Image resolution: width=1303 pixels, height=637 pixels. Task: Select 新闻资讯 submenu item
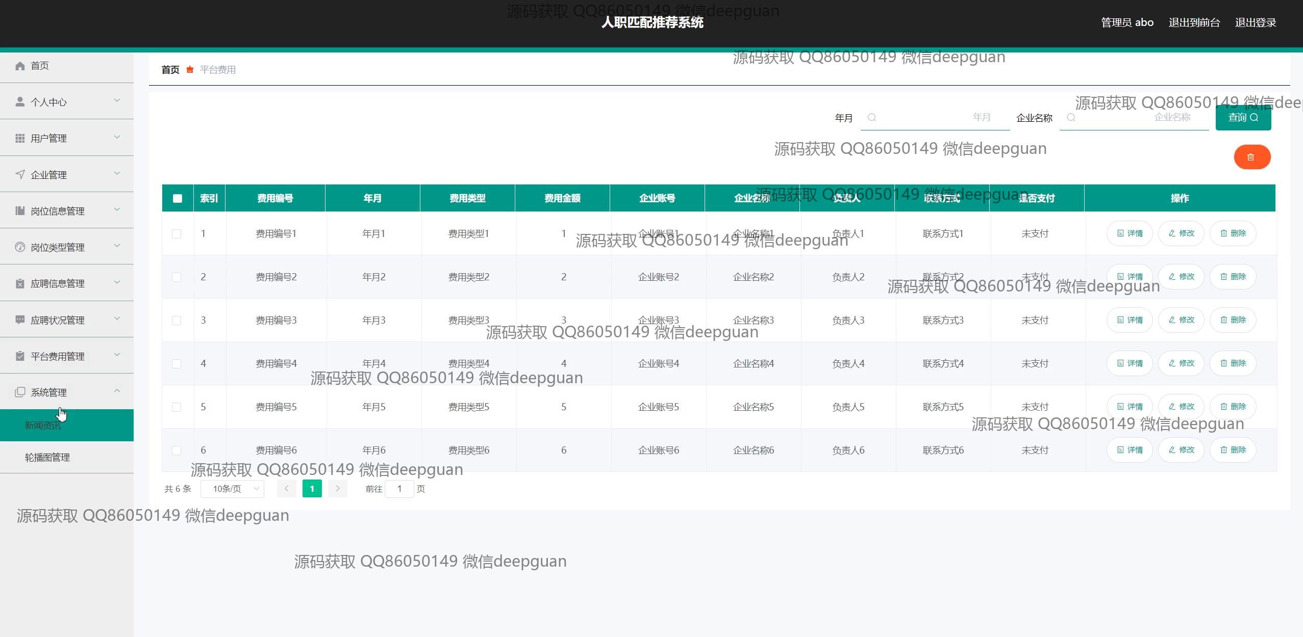click(43, 425)
